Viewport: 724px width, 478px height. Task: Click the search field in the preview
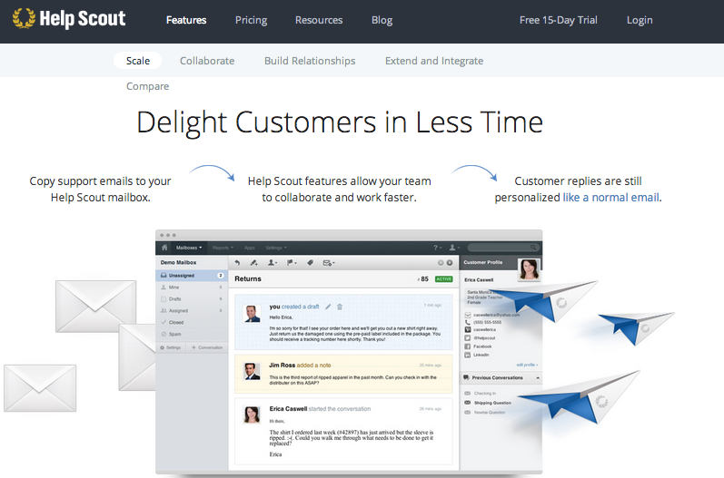[503, 248]
